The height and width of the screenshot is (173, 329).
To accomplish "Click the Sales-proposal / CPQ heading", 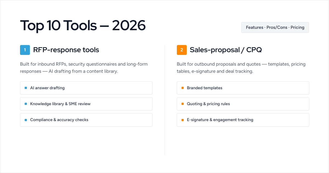I will [226, 50].
